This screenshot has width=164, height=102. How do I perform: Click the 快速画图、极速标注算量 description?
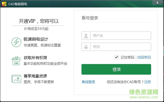pos(42,45)
